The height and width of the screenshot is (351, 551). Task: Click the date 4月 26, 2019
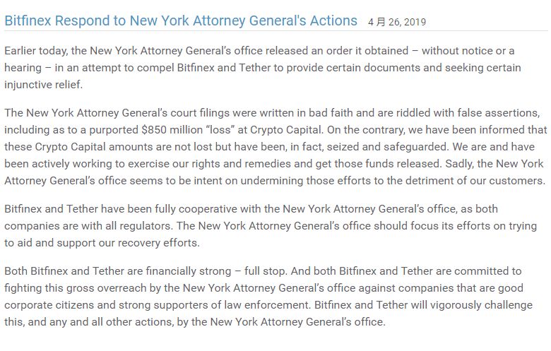(x=397, y=22)
